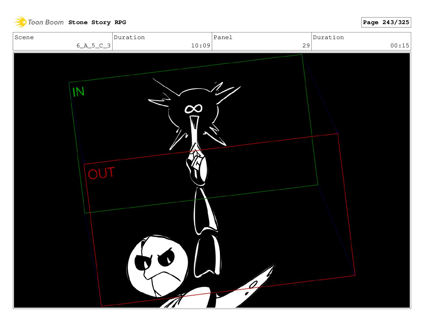Select the panel number '29'
Viewport: 424px width, 328px height.
click(306, 46)
